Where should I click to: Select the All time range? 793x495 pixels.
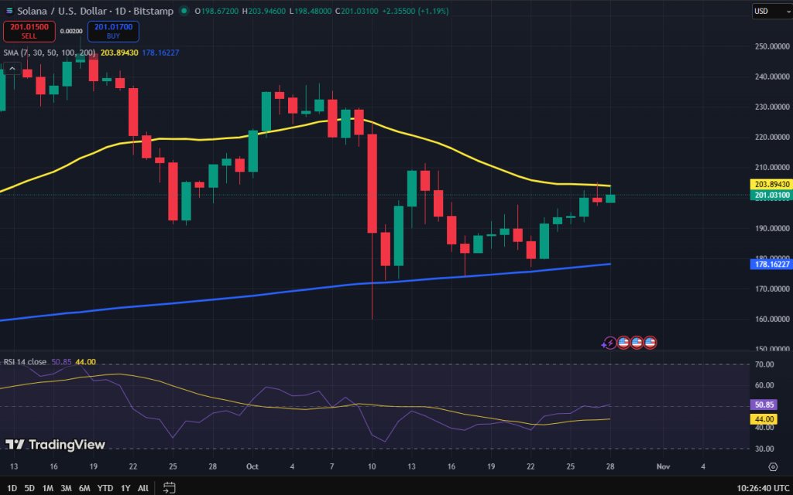click(x=142, y=487)
